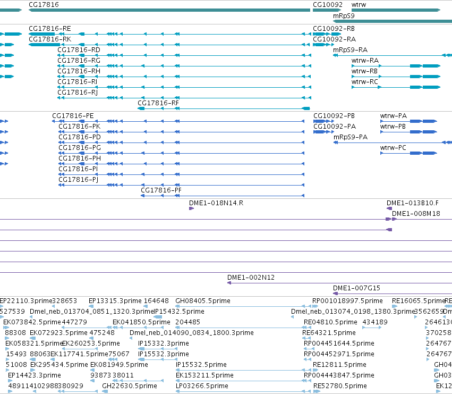Screen dimensions: 452x394
Task: Select the CG10092 gene label
Action: pyautogui.click(x=328, y=5)
